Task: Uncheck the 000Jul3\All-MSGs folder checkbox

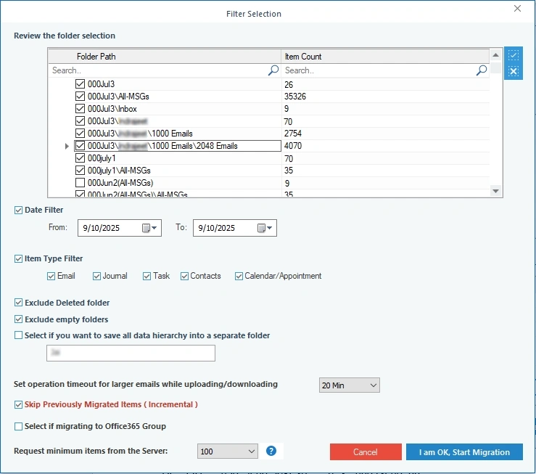Action: [x=80, y=96]
